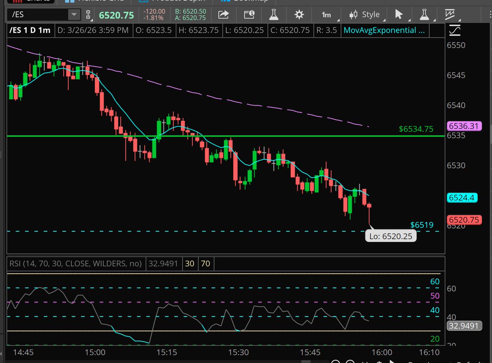Click the date readout D: 3/26/26 3:59 PM
Viewport: 492px width, 363px height.
tap(94, 30)
